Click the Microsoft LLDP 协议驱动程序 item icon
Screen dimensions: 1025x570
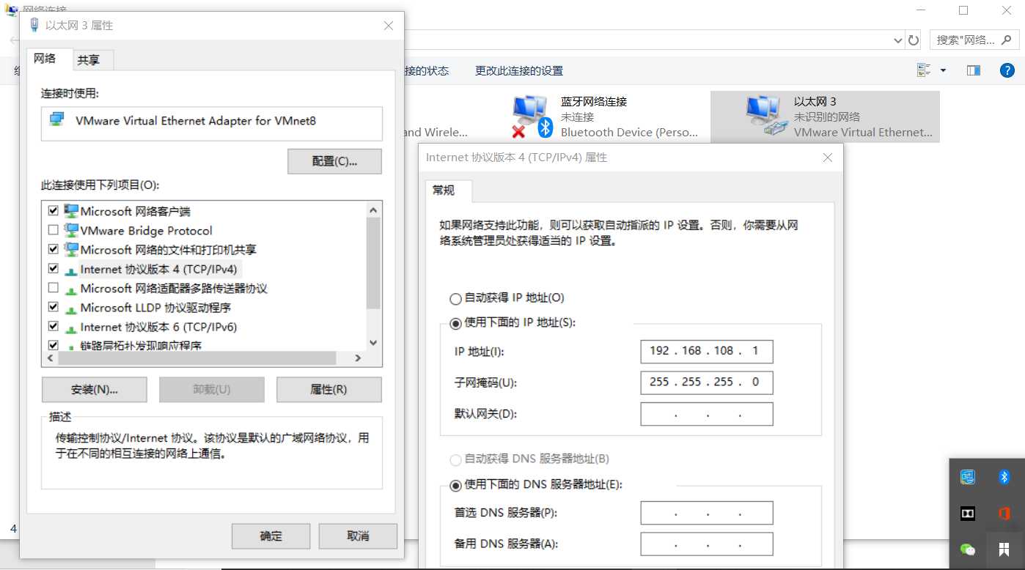[x=71, y=309]
